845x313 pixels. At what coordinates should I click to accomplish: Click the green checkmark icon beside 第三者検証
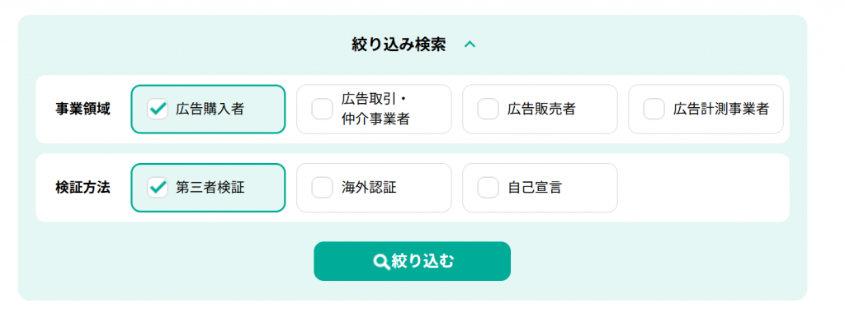pyautogui.click(x=158, y=188)
